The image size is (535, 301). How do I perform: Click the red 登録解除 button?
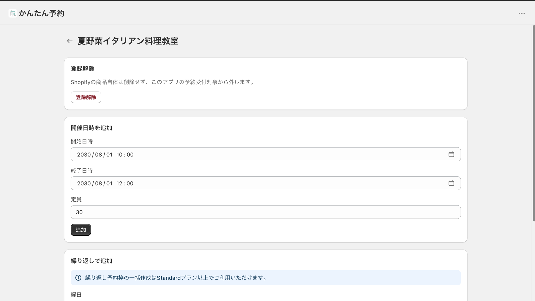point(86,97)
